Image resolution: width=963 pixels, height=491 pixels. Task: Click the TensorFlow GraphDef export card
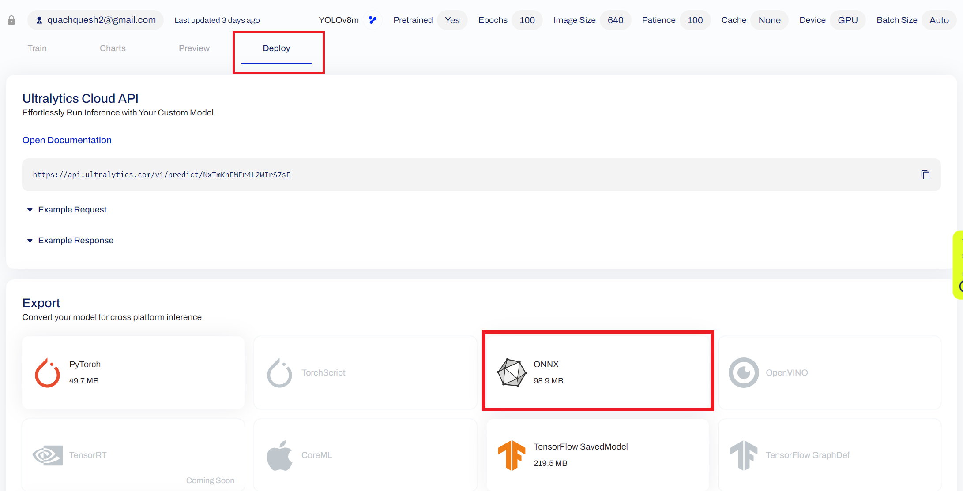coord(830,455)
